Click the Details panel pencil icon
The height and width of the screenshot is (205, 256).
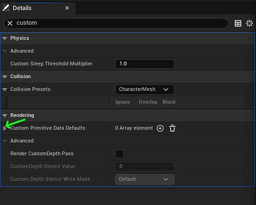coord(6,8)
